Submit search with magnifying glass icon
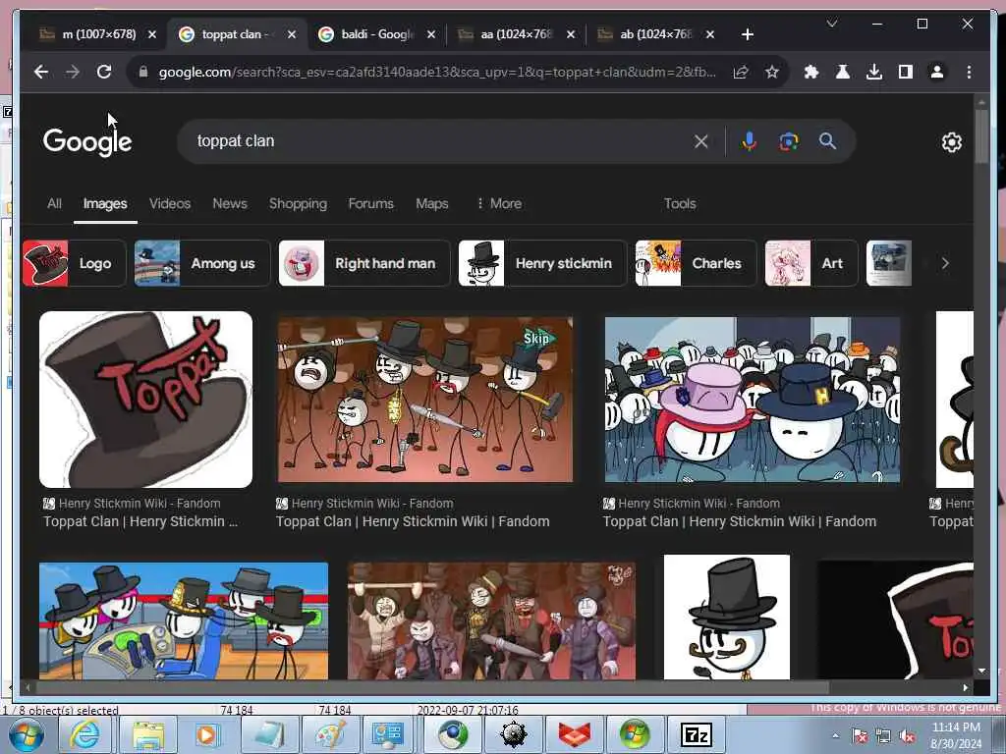Viewport: 1006px width, 754px height. pyautogui.click(x=827, y=141)
